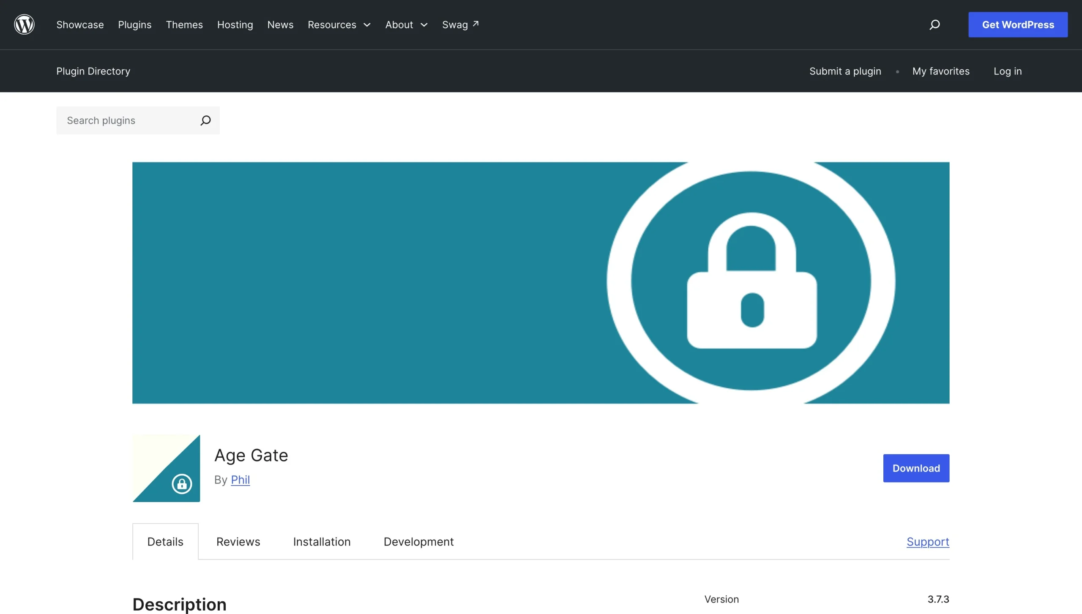
Task: Switch to the Development tab
Action: click(x=418, y=542)
